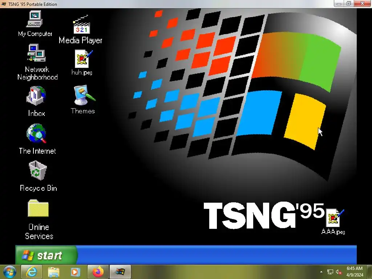This screenshot has height=279, width=372.
Task: Open Windows Media Player from the taskbar
Action: tap(75, 272)
